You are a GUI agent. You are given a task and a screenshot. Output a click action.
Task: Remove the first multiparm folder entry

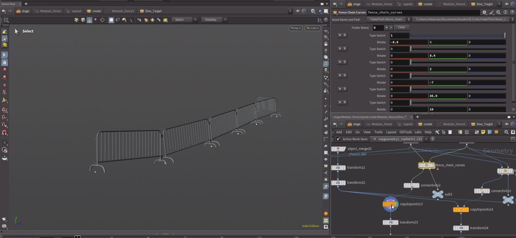tap(340, 35)
